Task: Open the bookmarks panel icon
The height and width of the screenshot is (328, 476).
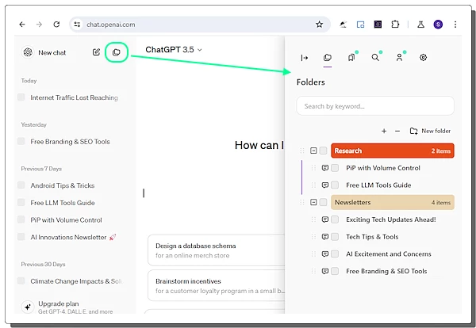Action: point(351,57)
